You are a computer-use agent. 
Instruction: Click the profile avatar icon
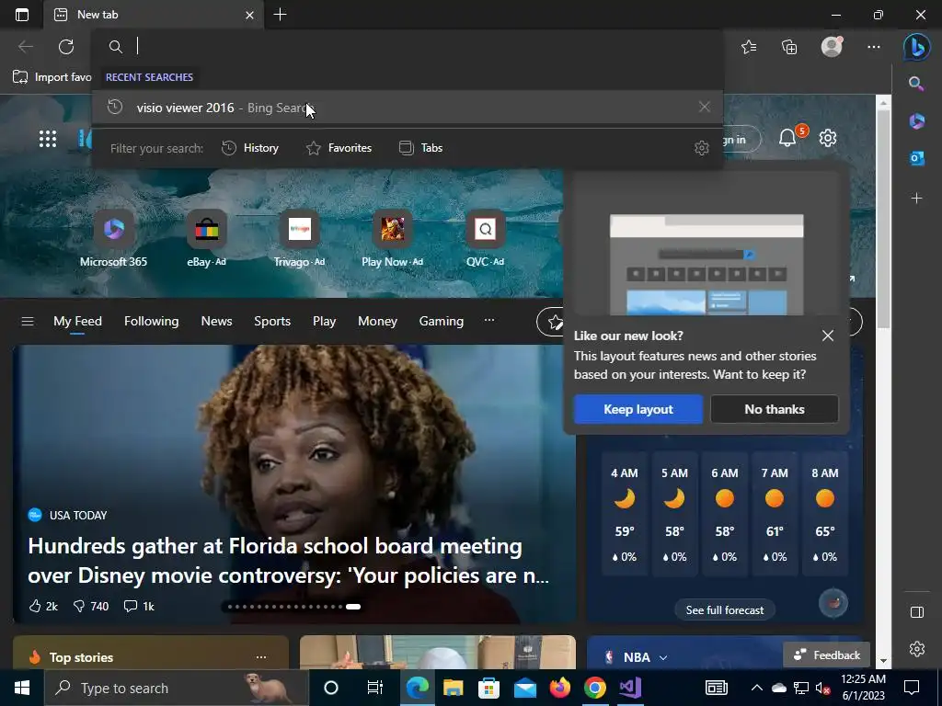[x=832, y=47]
